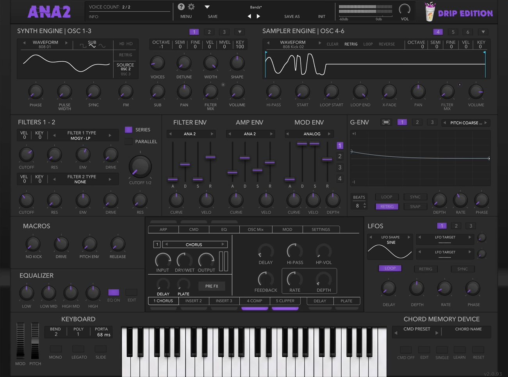Toggle CMD OFF in Chord Memory Device
Screen dimensions: 508x377
[406, 349]
